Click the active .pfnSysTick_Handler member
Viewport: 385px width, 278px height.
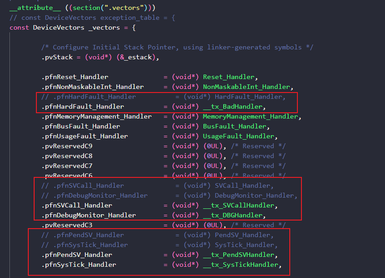[x=79, y=265]
